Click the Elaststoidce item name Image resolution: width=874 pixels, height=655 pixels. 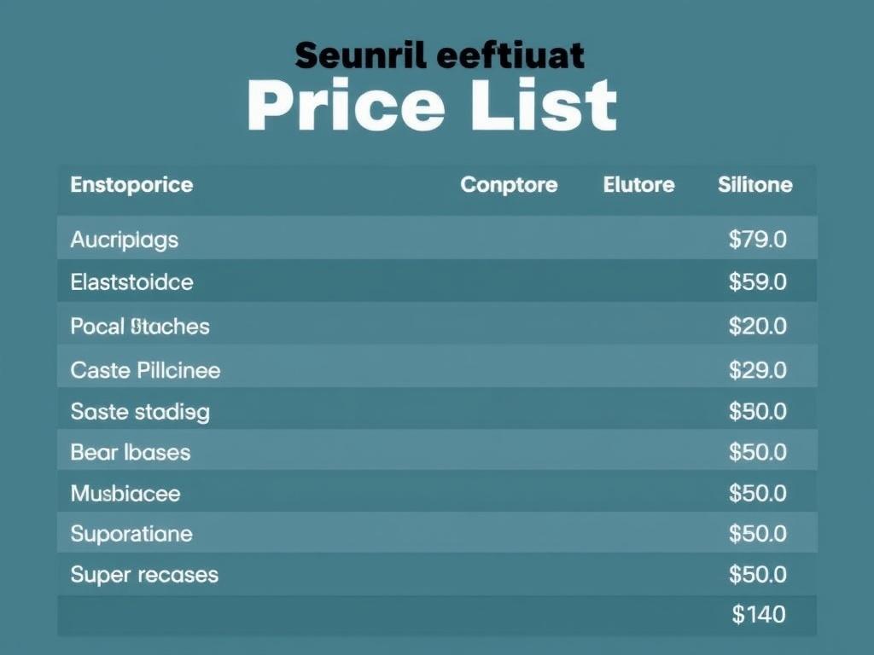[131, 281]
